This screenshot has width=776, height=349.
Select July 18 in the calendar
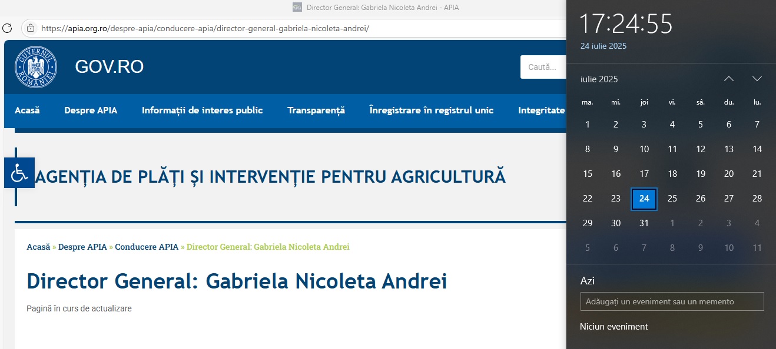click(x=672, y=174)
